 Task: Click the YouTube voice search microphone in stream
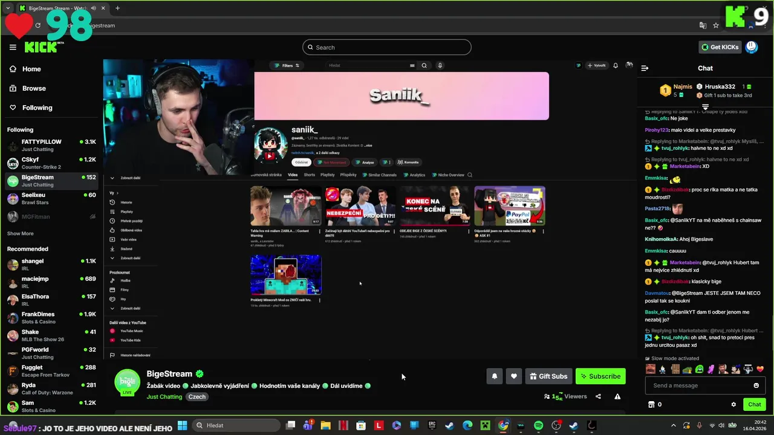(x=440, y=65)
